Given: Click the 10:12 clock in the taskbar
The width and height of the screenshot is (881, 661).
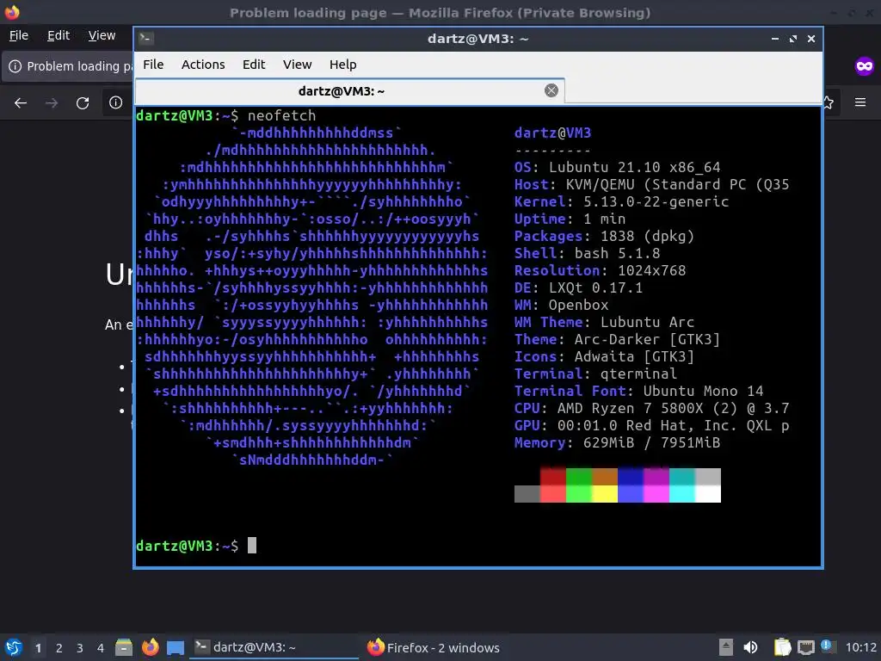Looking at the screenshot, I should click(860, 647).
